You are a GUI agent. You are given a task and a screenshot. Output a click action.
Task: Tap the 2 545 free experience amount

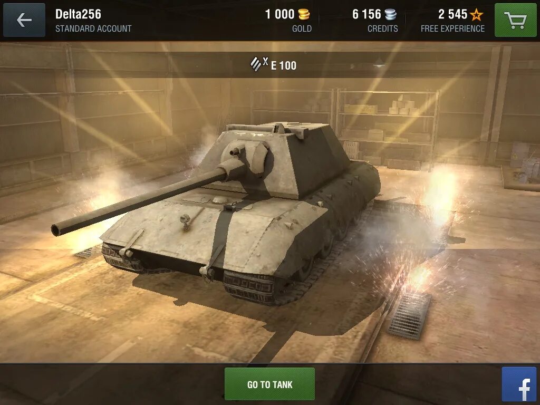452,14
